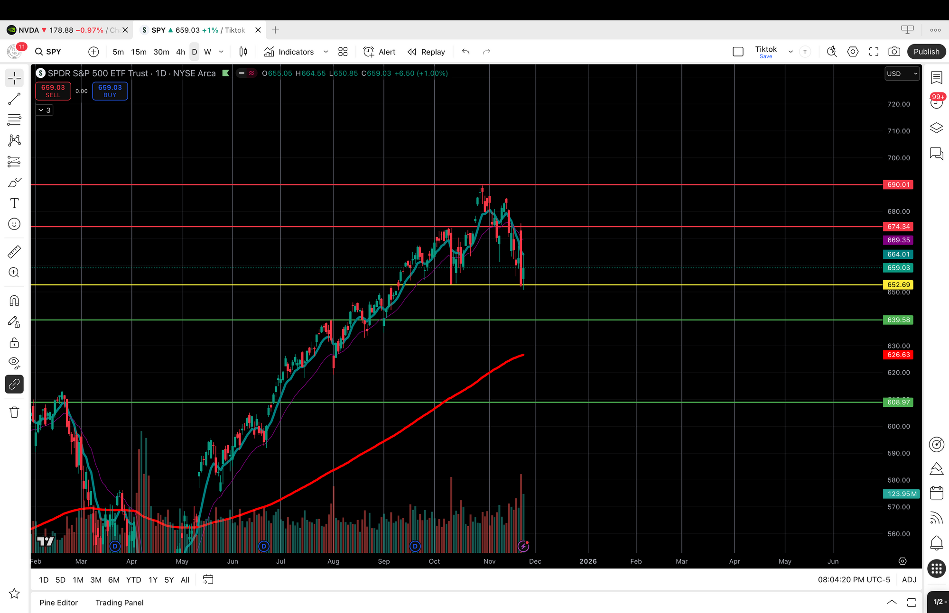Expand the Tiktok layout dropdown arrow
Viewport: 949px width, 613px height.
[791, 52]
